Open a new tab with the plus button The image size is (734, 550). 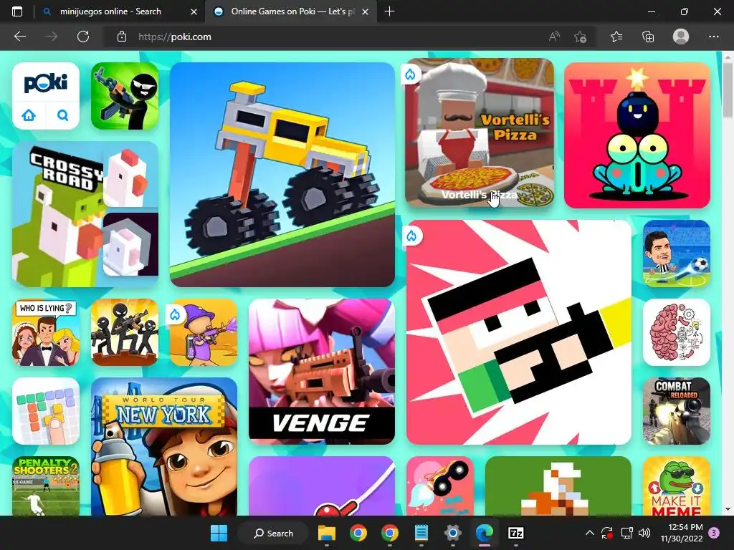pos(389,11)
